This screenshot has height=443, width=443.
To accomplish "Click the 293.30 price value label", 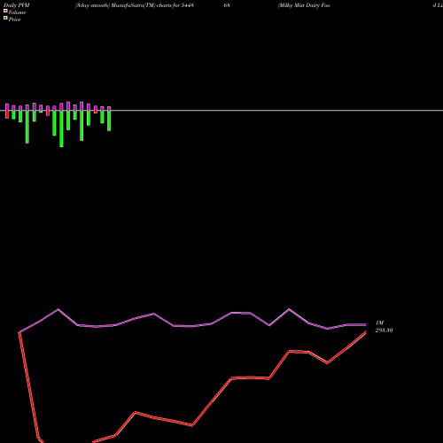I will (x=384, y=330).
